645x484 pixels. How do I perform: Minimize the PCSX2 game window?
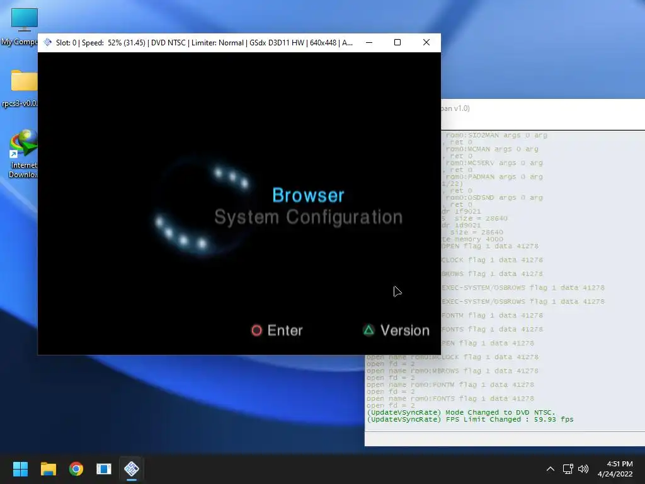[369, 42]
